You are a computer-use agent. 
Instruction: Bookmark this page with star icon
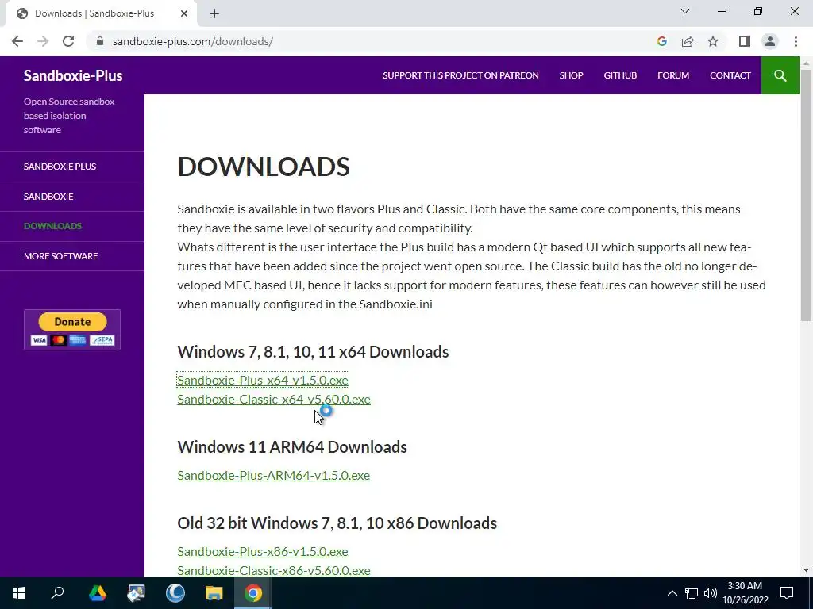coord(713,41)
